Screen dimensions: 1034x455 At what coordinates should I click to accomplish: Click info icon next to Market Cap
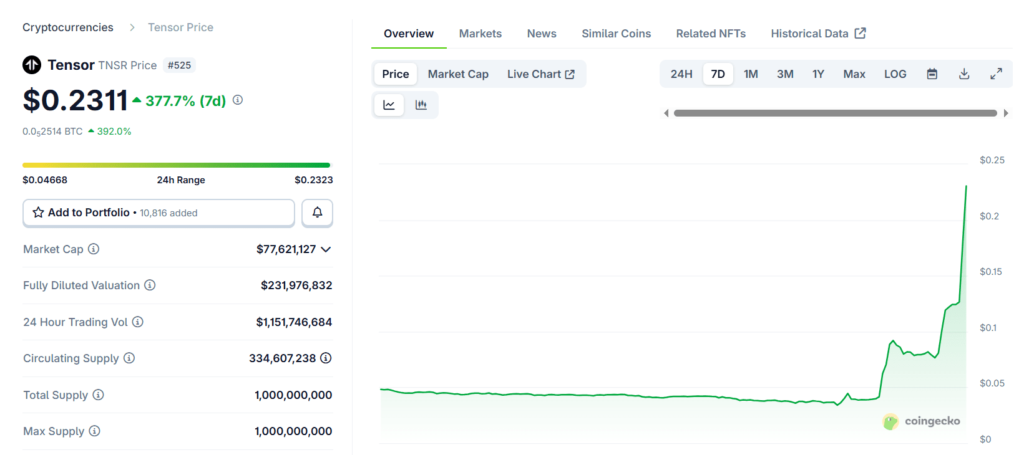(x=94, y=249)
